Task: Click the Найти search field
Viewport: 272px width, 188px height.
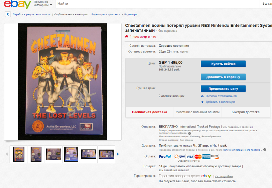Action: (157, 4)
